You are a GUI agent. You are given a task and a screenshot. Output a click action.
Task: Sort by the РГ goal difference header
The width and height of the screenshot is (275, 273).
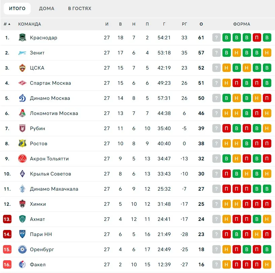click(x=184, y=24)
